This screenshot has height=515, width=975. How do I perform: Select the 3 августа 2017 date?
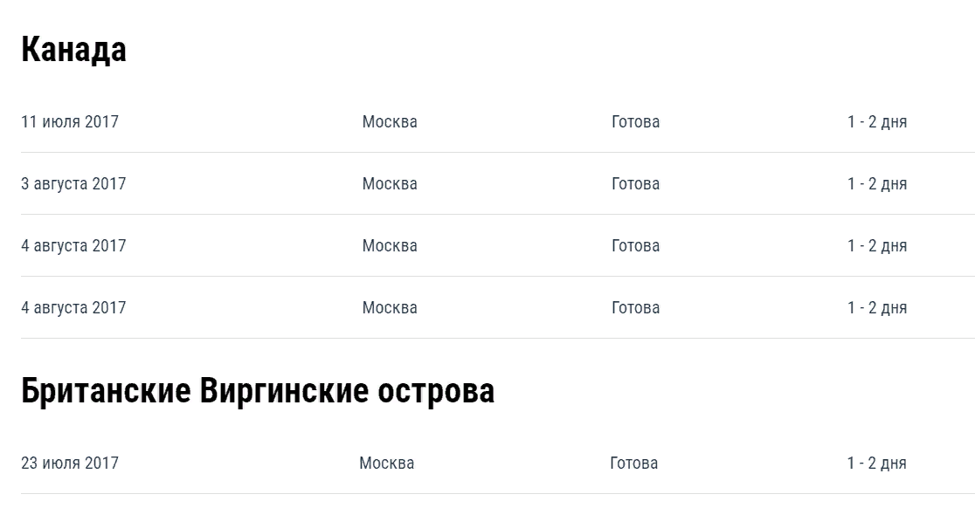coord(73,184)
